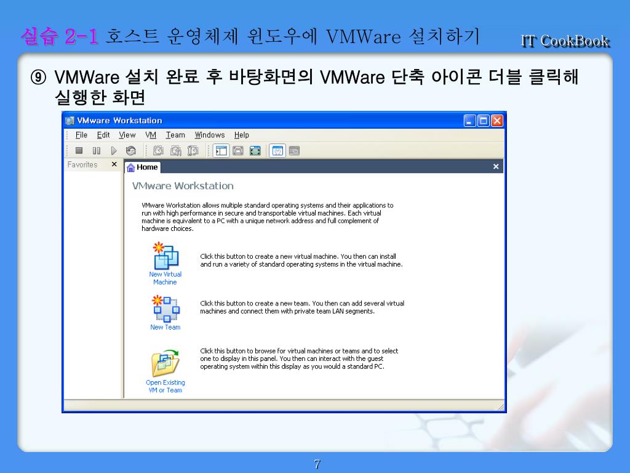630x473 pixels.
Task: Open the File menu
Action: click(81, 135)
